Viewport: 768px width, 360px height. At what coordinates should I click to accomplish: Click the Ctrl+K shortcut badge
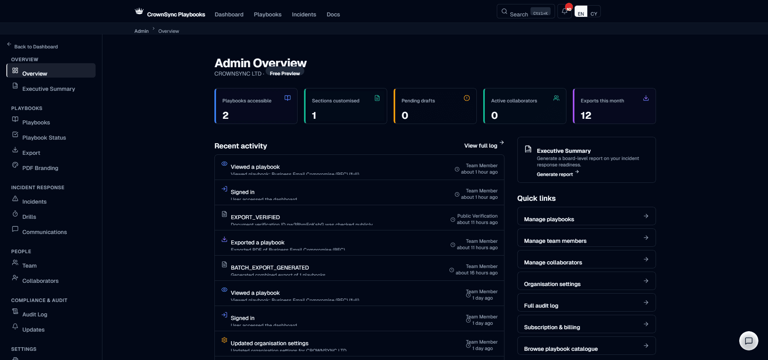click(x=540, y=12)
